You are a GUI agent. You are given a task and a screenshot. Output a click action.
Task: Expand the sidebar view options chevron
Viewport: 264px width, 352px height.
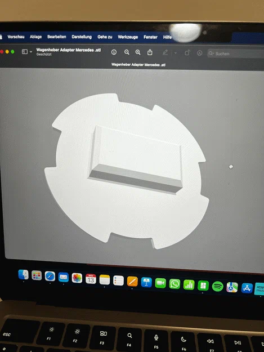pyautogui.click(x=31, y=52)
